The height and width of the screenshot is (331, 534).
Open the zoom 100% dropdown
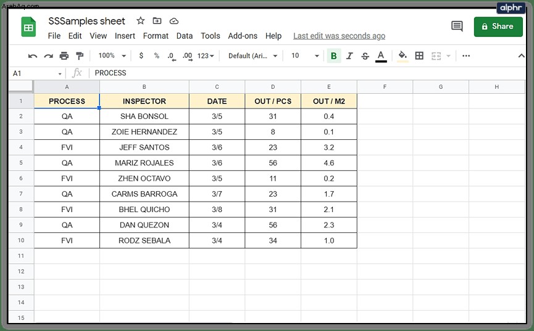(112, 55)
